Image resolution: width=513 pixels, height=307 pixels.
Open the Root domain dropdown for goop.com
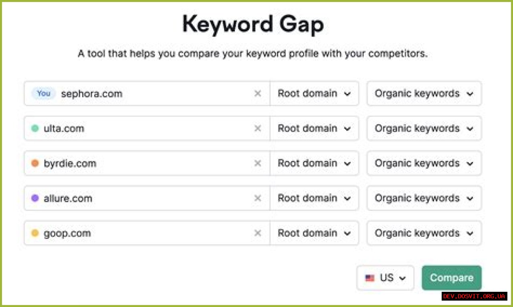point(314,233)
